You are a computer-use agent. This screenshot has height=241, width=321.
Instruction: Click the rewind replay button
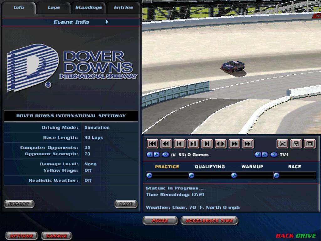(x=166, y=144)
